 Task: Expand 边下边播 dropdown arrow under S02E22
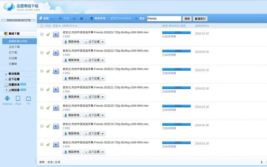coord(103,78)
